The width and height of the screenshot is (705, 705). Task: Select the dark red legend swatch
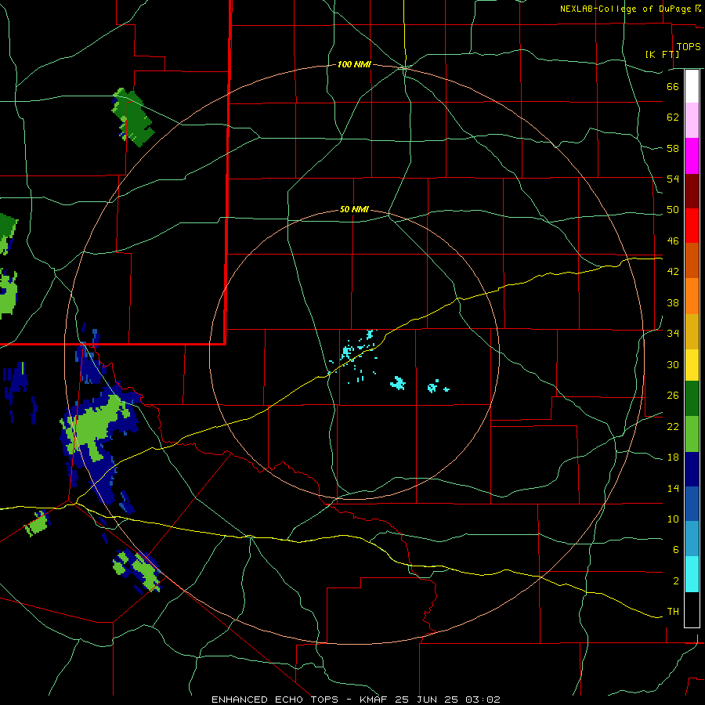(692, 191)
